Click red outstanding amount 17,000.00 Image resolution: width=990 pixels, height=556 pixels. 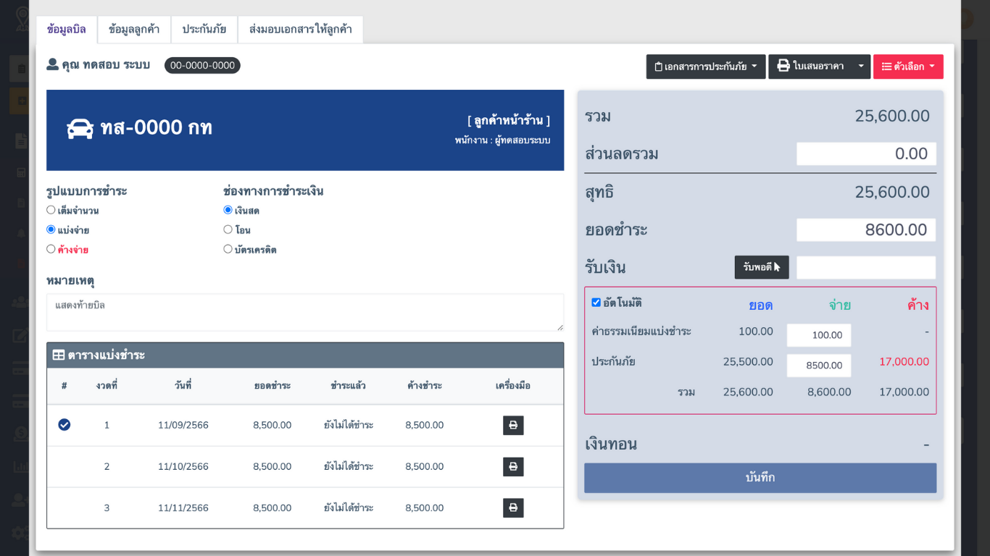pos(904,361)
